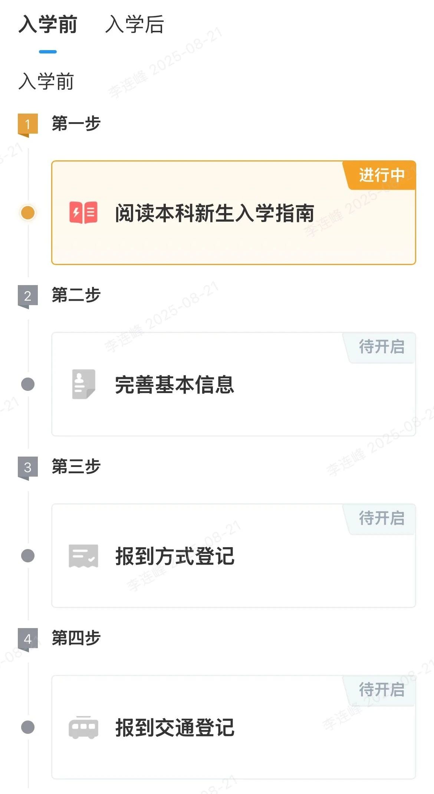Click the gray bus icon
The height and width of the screenshot is (794, 434).
click(83, 727)
